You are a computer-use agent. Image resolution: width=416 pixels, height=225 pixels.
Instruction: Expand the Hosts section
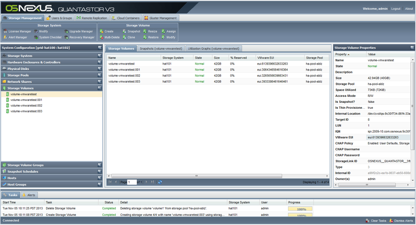click(x=99, y=178)
